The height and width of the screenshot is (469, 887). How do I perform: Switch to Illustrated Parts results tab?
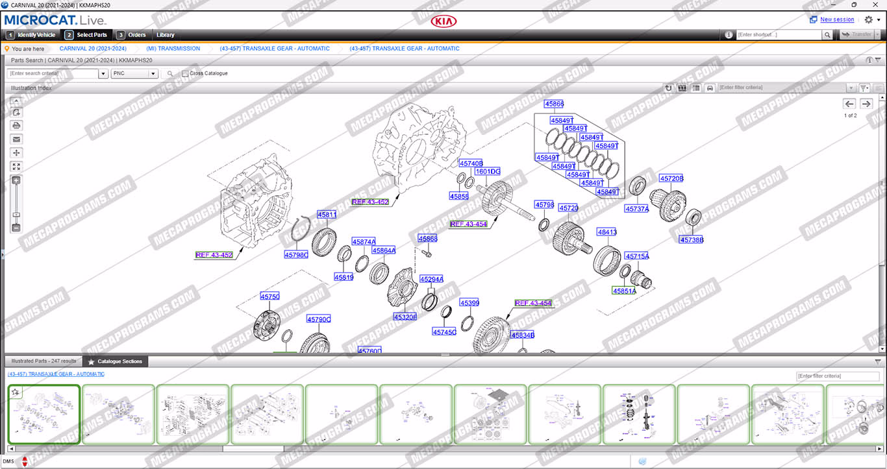coord(43,361)
